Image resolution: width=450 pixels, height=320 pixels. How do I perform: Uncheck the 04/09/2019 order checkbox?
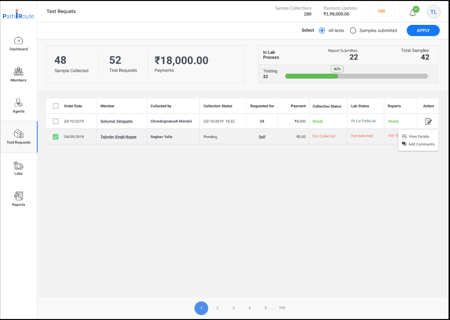point(56,137)
